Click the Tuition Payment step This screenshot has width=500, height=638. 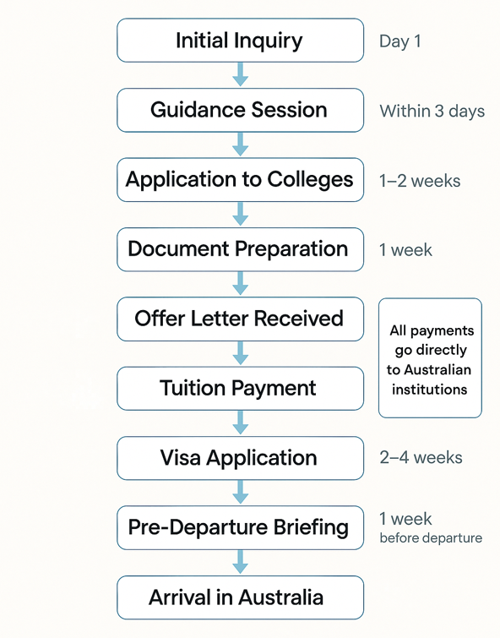(x=240, y=388)
